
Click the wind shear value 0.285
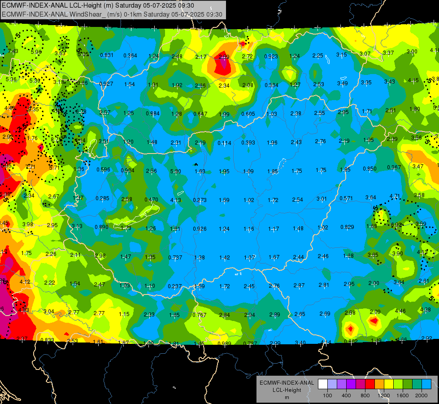pos(103,198)
